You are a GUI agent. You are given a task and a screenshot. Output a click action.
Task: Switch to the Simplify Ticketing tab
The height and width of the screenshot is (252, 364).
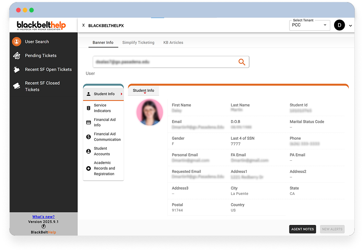coord(138,42)
